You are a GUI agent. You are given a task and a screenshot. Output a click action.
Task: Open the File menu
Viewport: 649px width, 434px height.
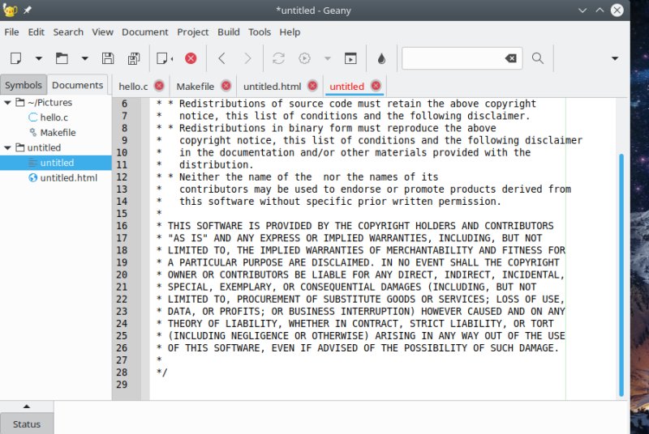11,32
